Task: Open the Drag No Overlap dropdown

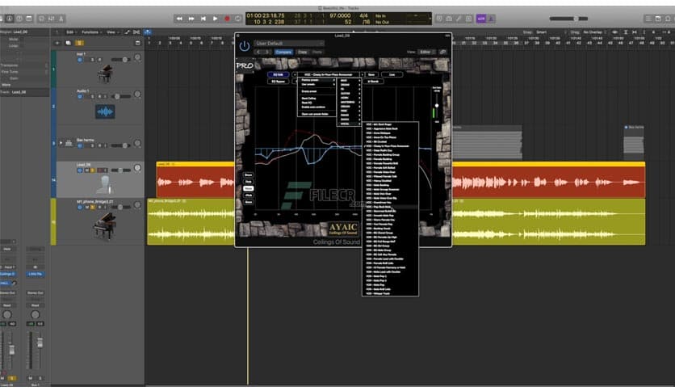Action: (594, 32)
